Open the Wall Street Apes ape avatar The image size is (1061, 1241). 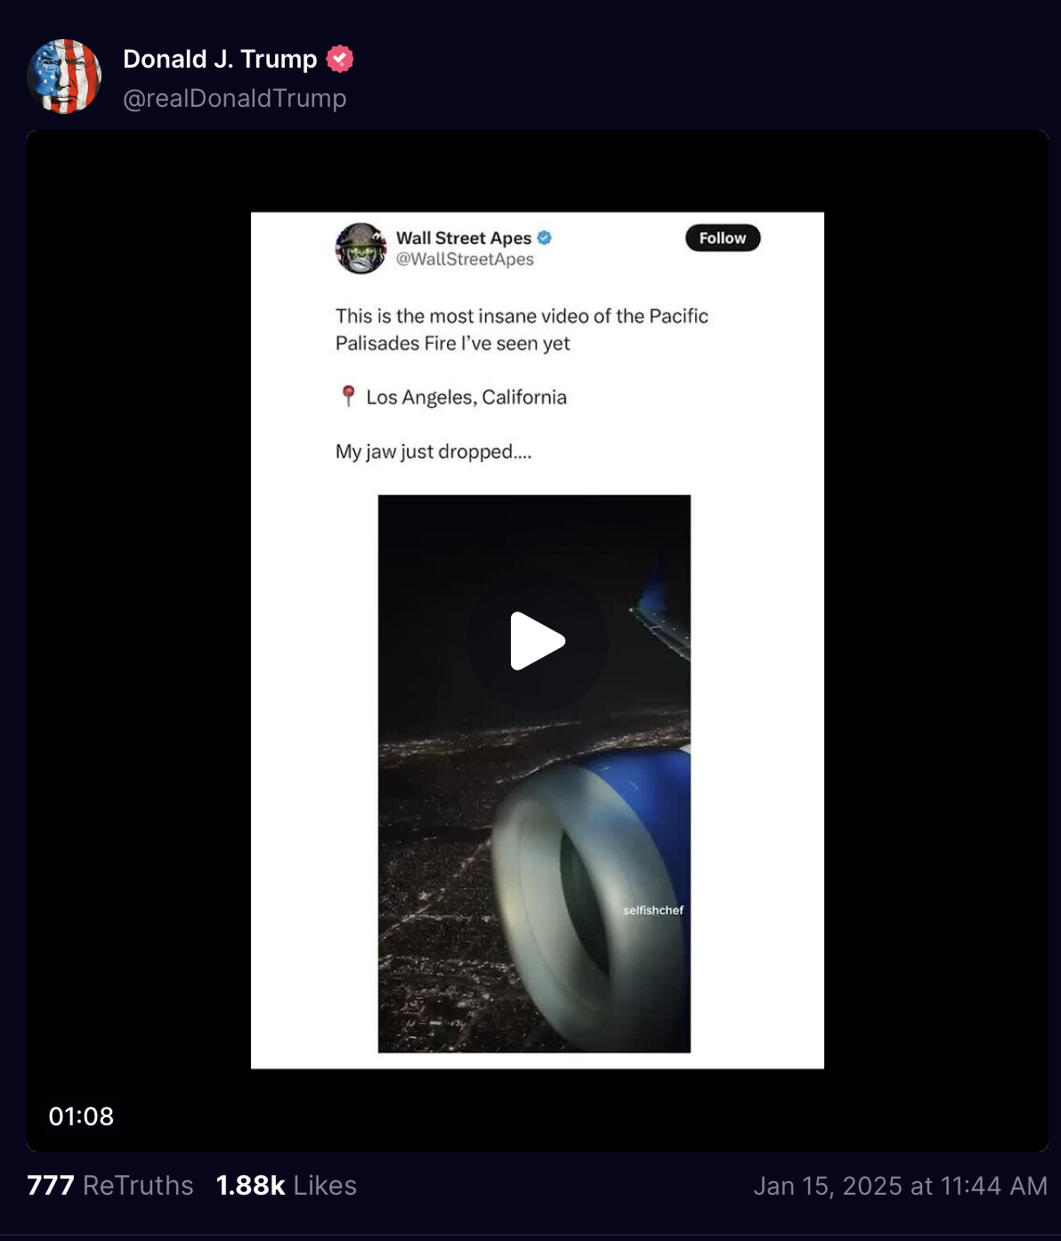[360, 248]
